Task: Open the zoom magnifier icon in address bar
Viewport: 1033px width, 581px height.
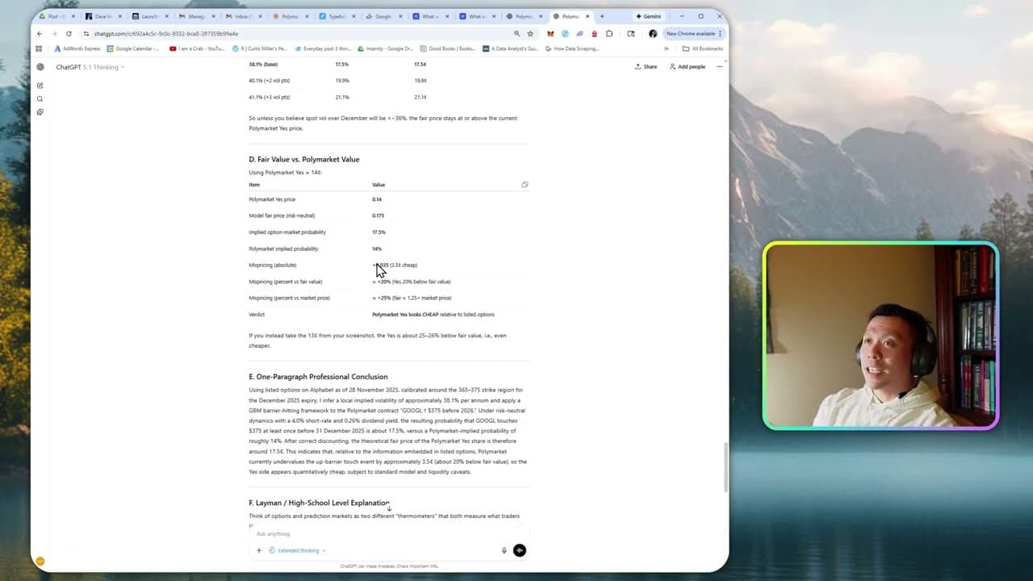Action: pos(516,34)
